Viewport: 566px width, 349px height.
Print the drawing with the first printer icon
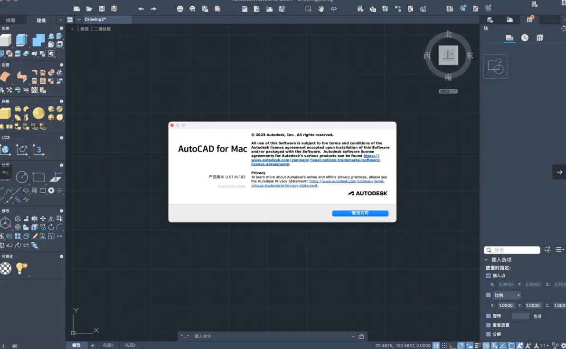coord(180,9)
